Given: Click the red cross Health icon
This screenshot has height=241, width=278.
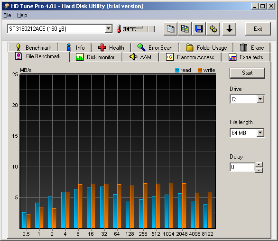Looking at the screenshot, I should pyautogui.click(x=102, y=47).
